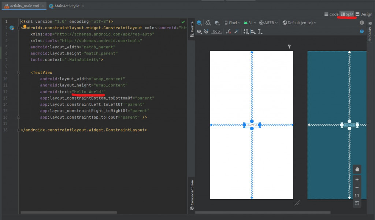Click the bottom constraint handle of the design TextView
This screenshot has width=375, height=220.
[252, 128]
